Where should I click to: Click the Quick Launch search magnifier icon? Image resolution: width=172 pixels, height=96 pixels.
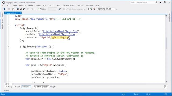click(156, 2)
